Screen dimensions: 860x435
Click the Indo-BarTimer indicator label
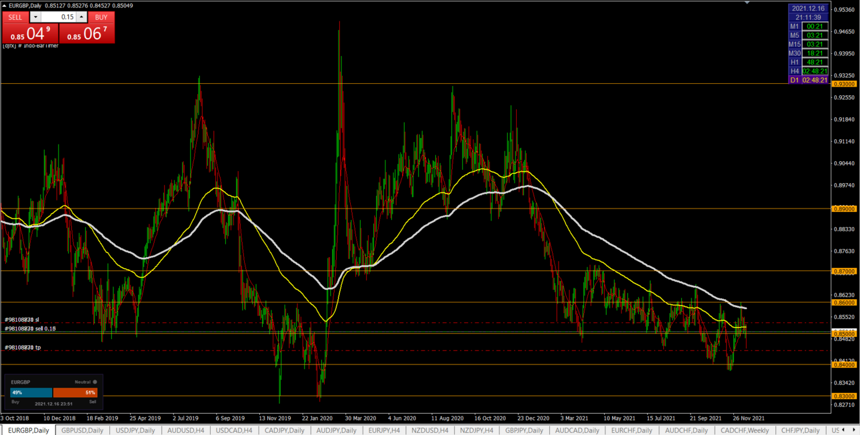click(x=31, y=46)
